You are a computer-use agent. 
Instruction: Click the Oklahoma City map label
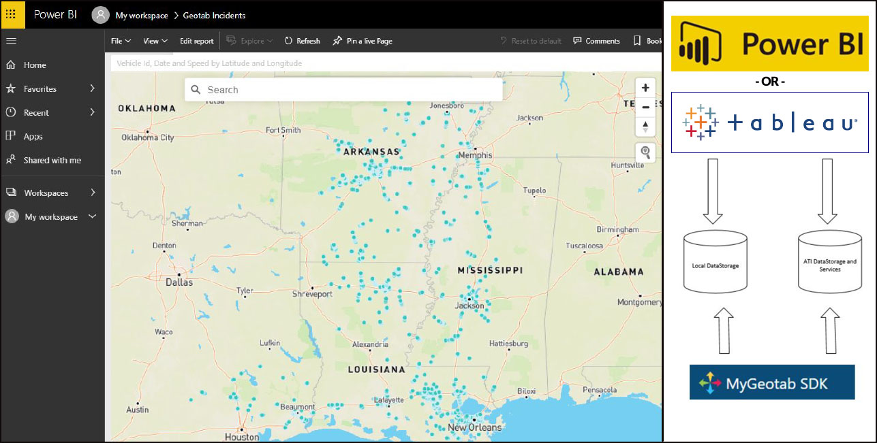pos(148,137)
